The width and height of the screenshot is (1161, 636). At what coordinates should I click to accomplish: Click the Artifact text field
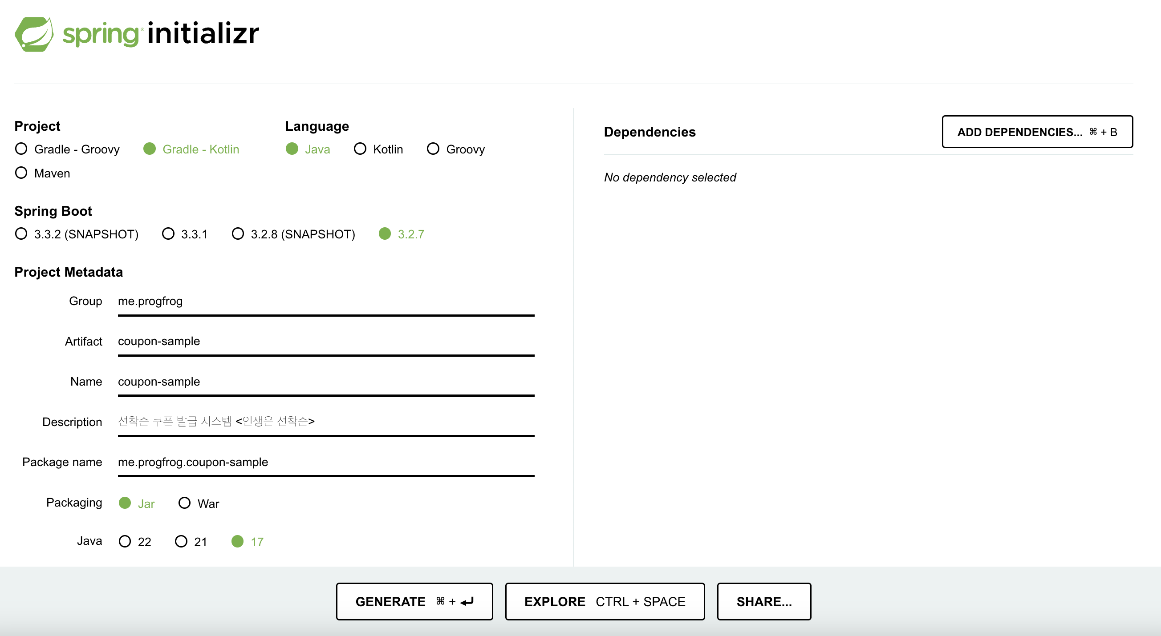pos(325,342)
